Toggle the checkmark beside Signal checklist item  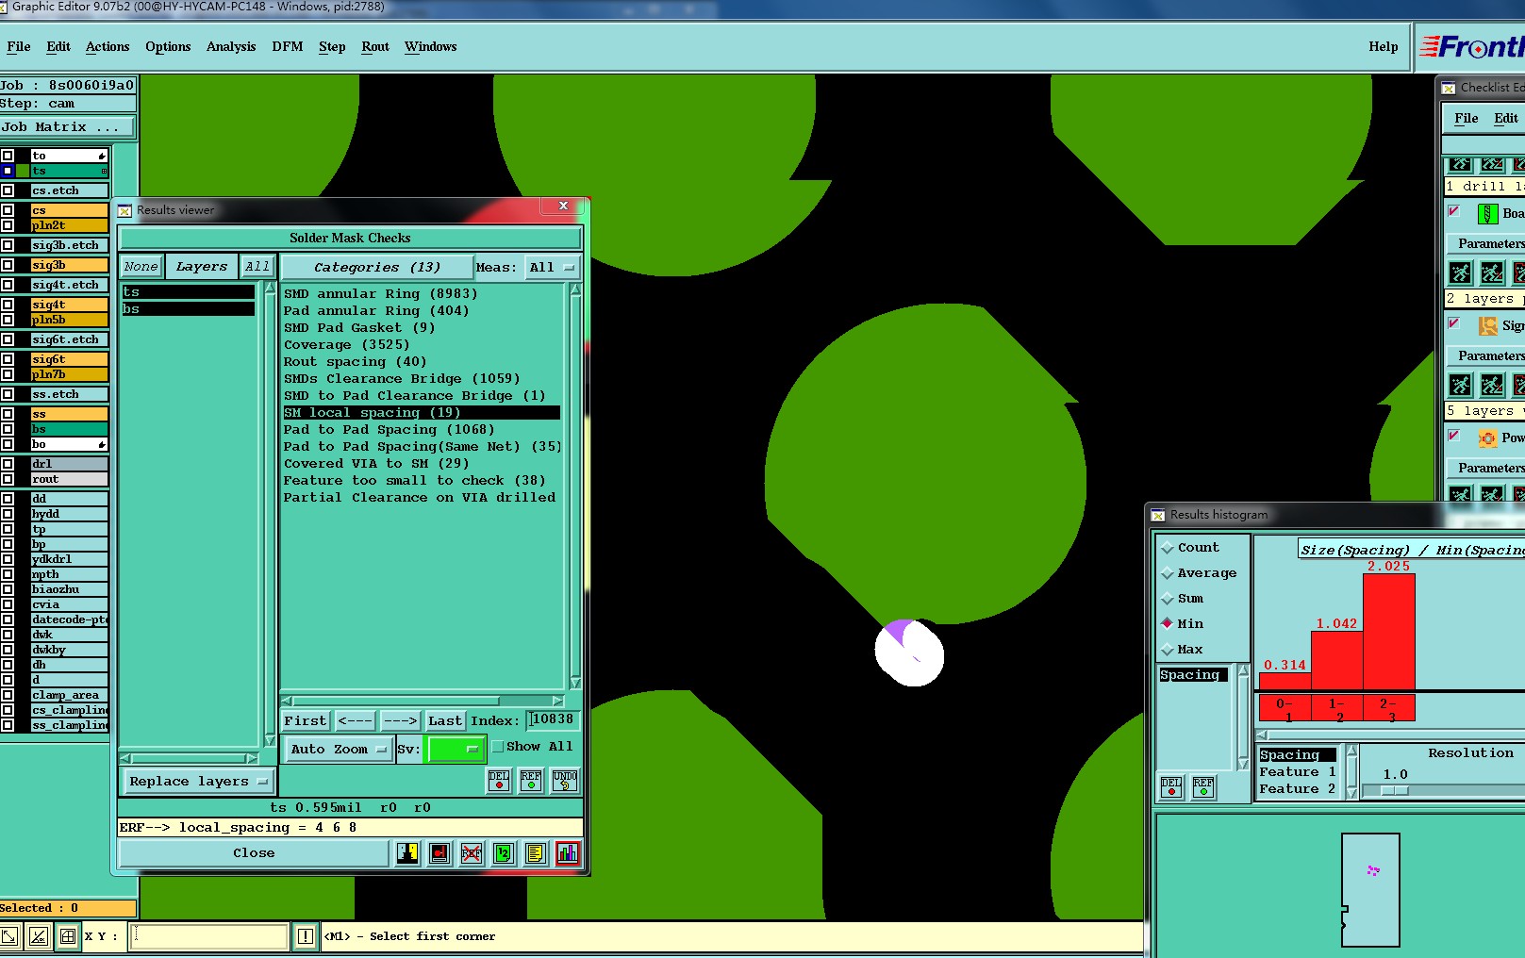click(x=1454, y=323)
